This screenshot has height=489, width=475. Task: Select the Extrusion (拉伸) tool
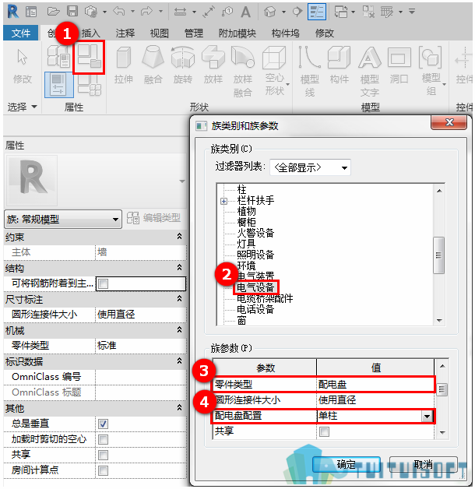point(124,66)
